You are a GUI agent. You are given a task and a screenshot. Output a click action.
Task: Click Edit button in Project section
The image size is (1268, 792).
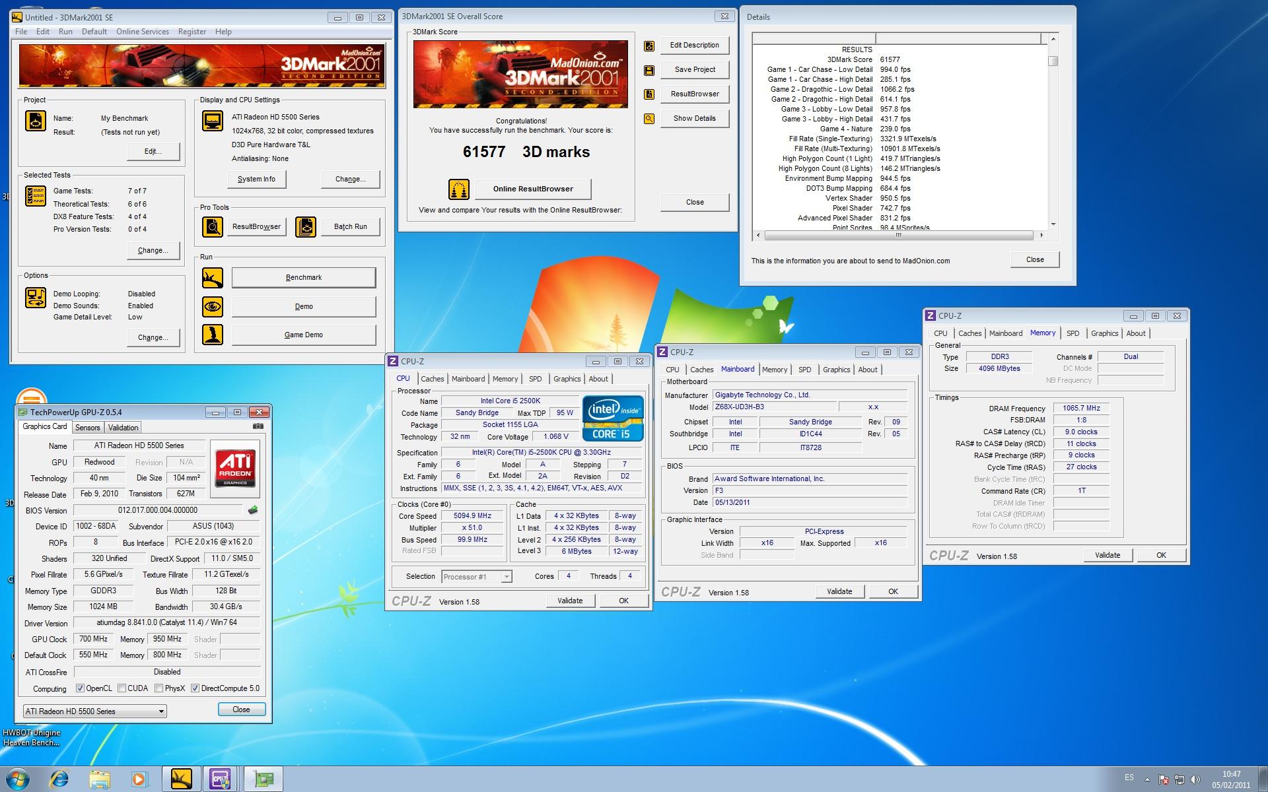click(x=153, y=152)
